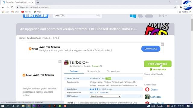Click the Freeware license info icon
Screen dimensions: 193x108
tap(101, 66)
